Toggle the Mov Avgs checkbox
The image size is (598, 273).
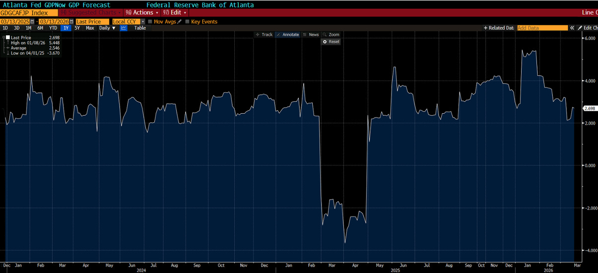150,21
